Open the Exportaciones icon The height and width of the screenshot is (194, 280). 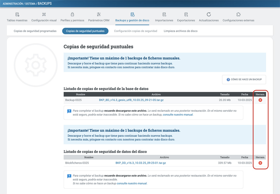(186, 14)
